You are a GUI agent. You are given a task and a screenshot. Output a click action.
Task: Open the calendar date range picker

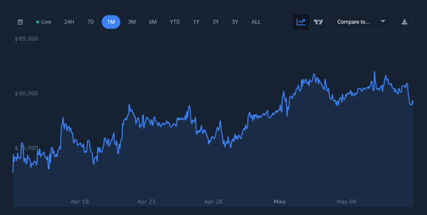click(x=20, y=22)
